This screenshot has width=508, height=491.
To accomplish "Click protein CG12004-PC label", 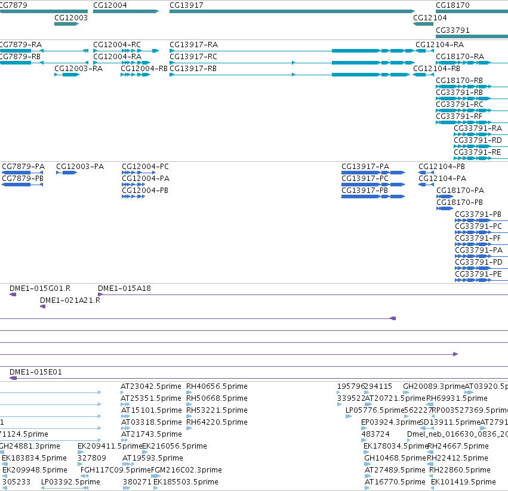I will click(145, 167).
